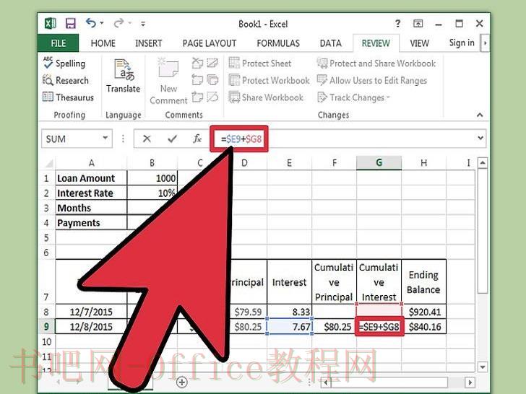
Task: Open the Thesaurus
Action: click(68, 97)
